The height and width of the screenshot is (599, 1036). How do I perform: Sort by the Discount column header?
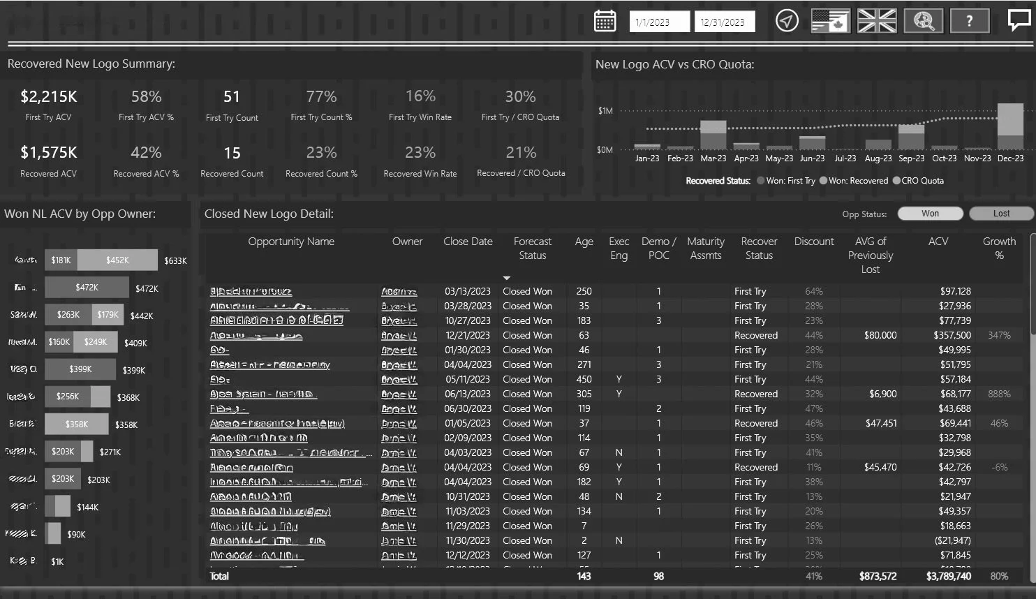[814, 242]
